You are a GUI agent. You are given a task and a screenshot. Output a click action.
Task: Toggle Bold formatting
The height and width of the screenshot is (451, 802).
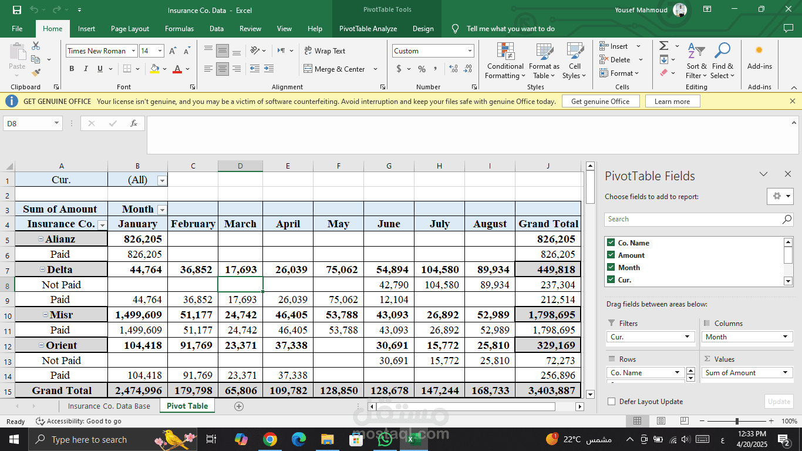pos(72,69)
